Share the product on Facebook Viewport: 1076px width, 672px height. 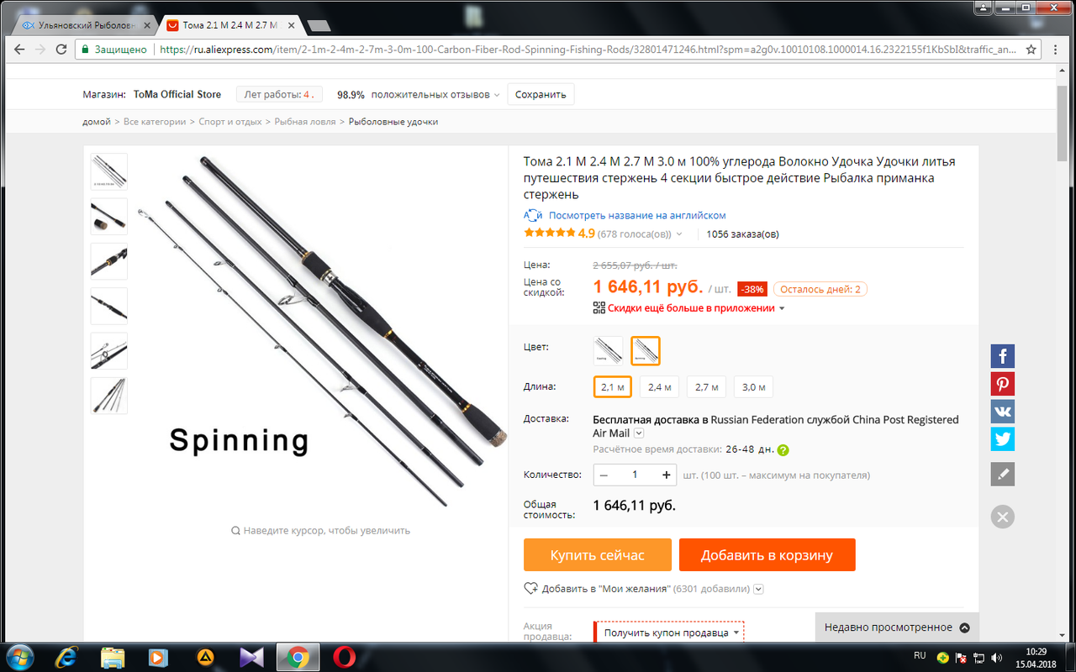click(1002, 356)
